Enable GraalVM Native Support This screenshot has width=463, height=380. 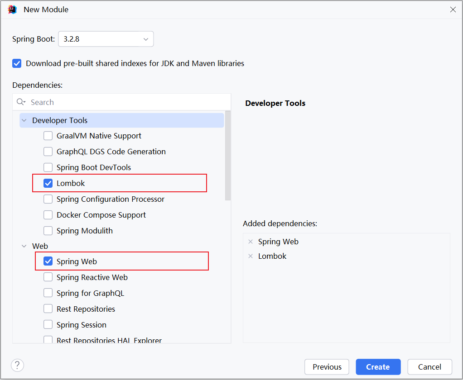coord(48,135)
